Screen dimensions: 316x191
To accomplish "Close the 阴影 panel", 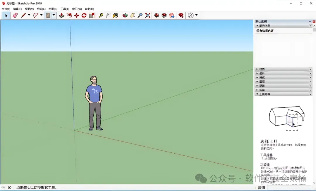I will [310, 86].
